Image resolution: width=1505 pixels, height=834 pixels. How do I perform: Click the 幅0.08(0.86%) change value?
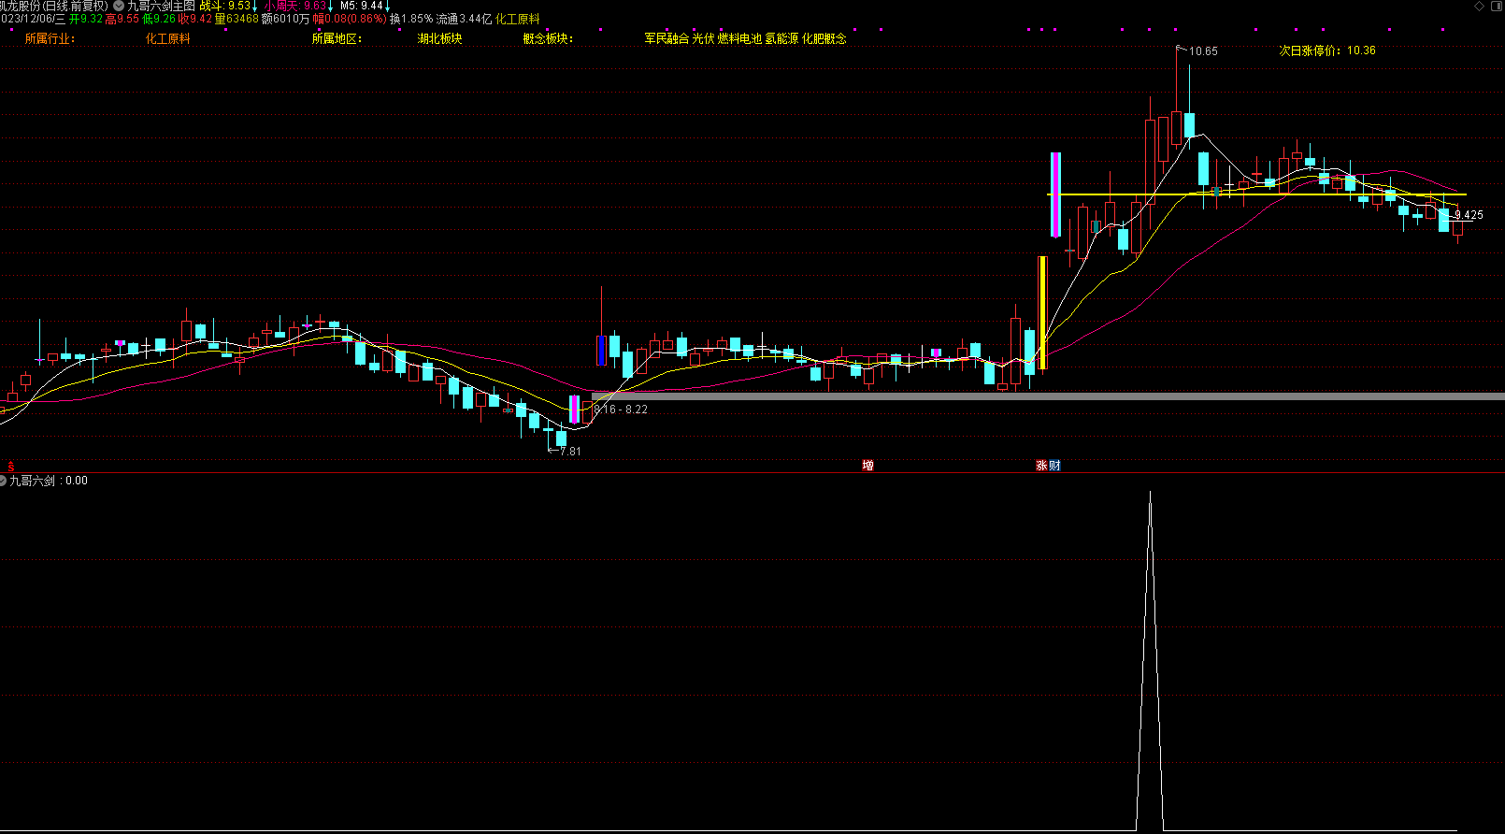[350, 19]
